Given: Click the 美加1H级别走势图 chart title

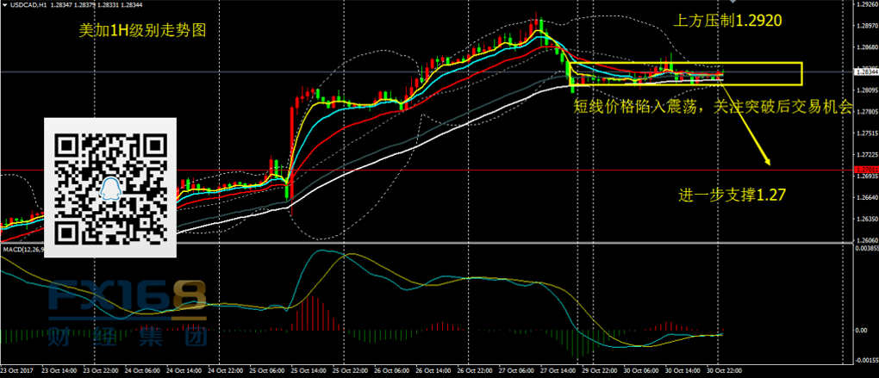Looking at the screenshot, I should [x=143, y=30].
